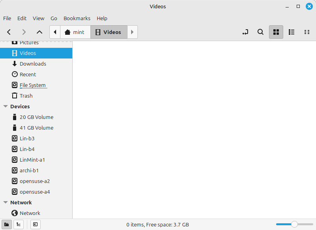The image size is (316, 230).
Task: Open the Help menu
Action: pos(102,18)
